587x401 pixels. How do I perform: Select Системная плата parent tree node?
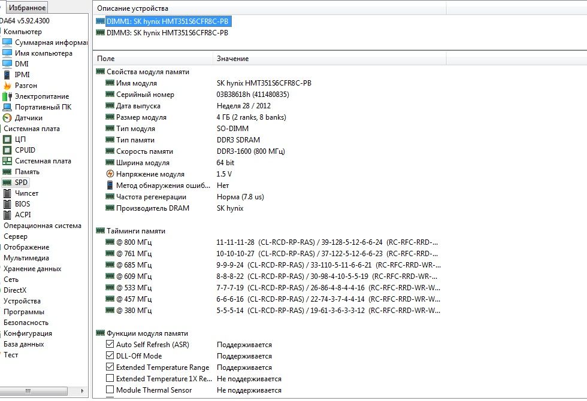pos(31,129)
